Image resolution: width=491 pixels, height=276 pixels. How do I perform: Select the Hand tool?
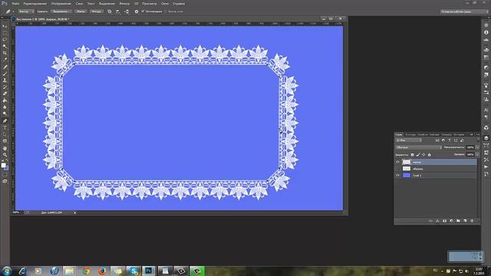pos(5,148)
